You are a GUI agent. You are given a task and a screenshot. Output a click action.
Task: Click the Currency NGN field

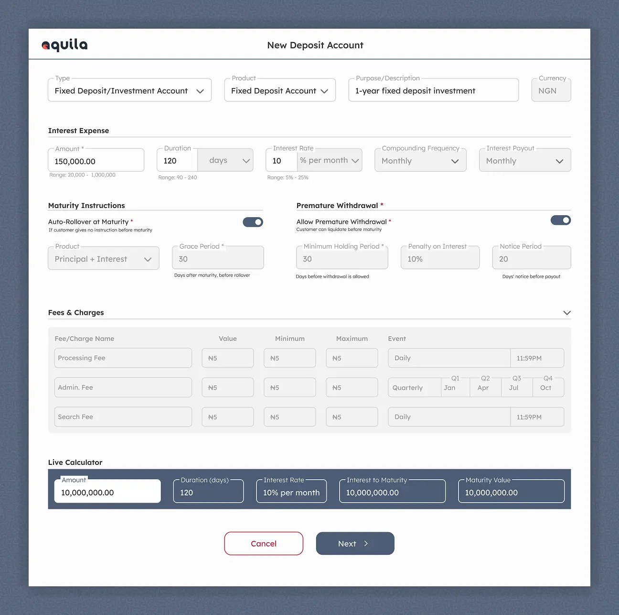(551, 90)
